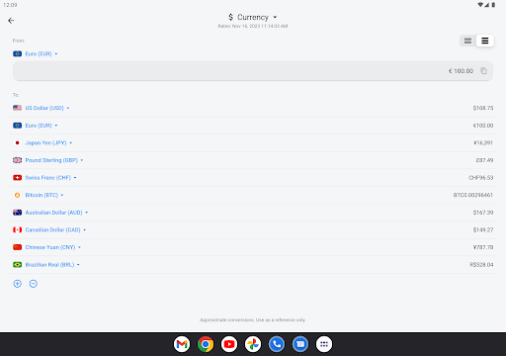This screenshot has height=356, width=506.
Task: Select the $108.75 USD result value
Action: (x=483, y=108)
